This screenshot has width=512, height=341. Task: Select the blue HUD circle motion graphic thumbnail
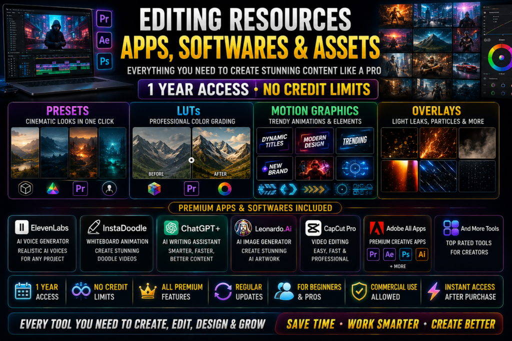point(354,168)
